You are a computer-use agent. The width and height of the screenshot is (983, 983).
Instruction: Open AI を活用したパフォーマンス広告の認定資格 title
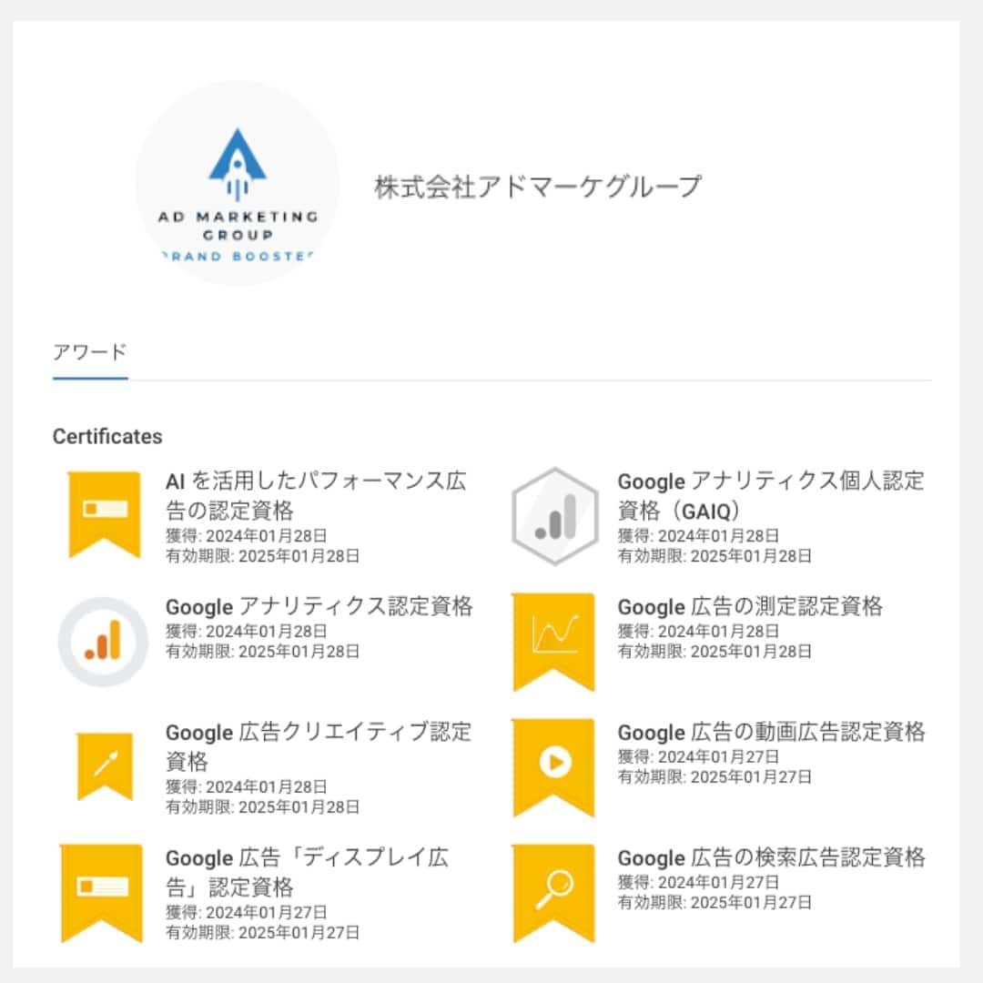[316, 495]
